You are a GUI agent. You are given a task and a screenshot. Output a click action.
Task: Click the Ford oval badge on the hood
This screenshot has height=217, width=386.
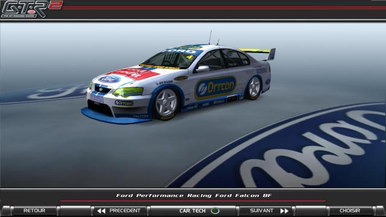pyautogui.click(x=110, y=79)
